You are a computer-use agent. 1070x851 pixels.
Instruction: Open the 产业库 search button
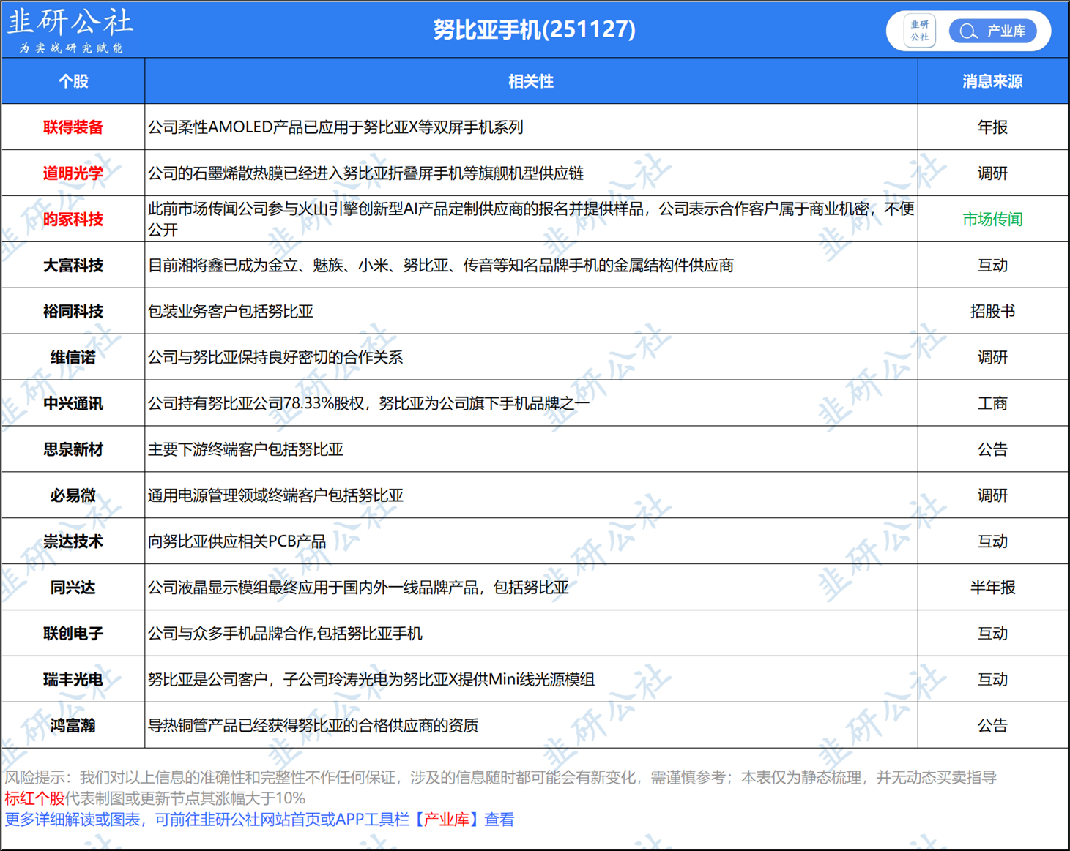pos(993,31)
